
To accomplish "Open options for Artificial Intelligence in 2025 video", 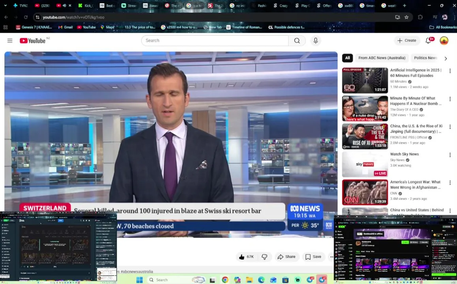I will click(x=450, y=71).
